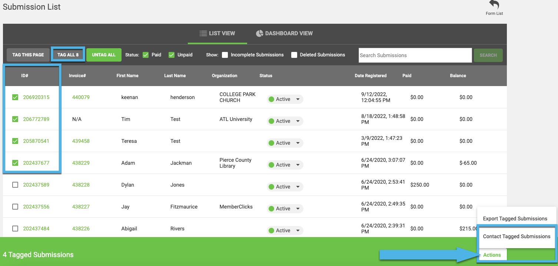Click the TAG ALL 8 button
This screenshot has height=266, width=558.
click(x=68, y=55)
